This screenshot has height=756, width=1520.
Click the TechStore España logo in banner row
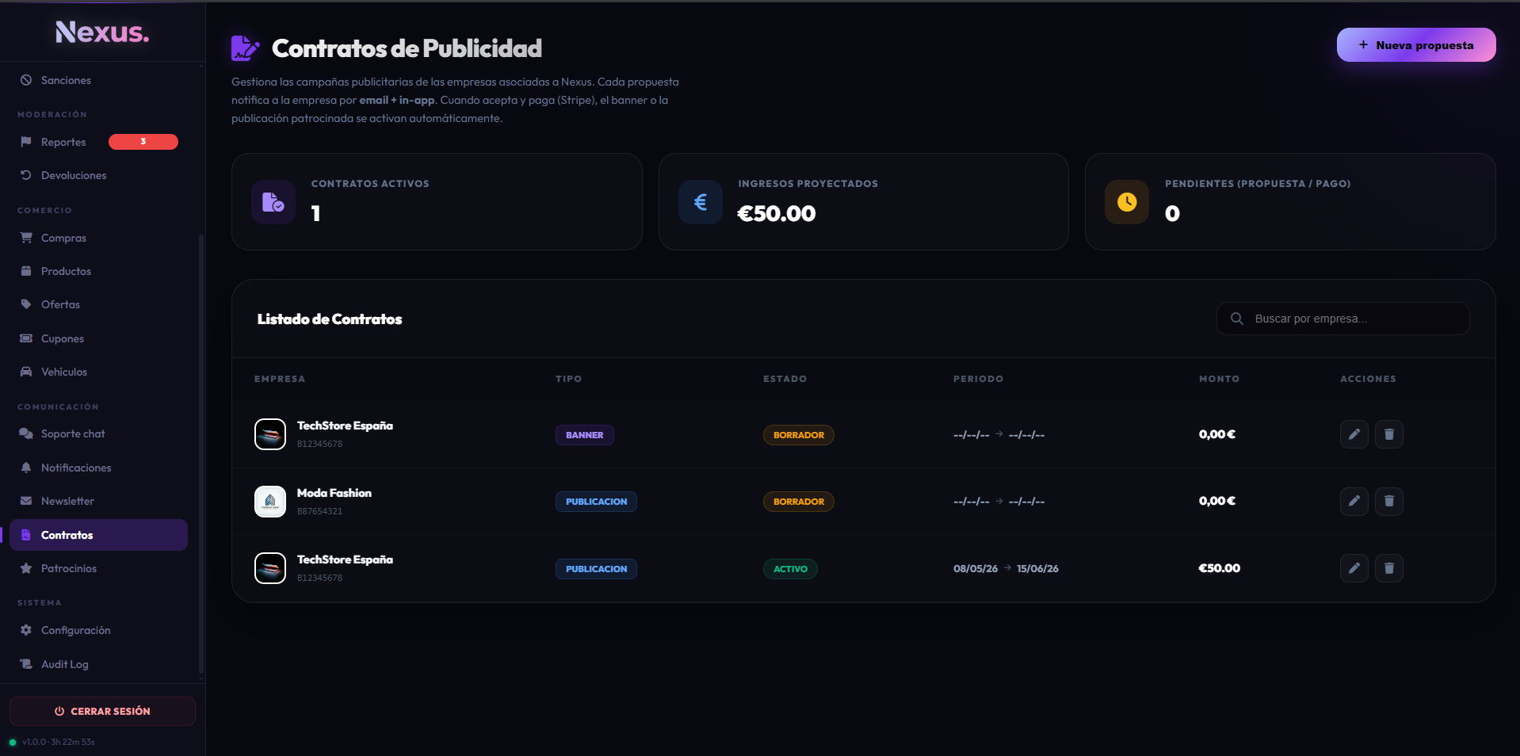pos(270,434)
